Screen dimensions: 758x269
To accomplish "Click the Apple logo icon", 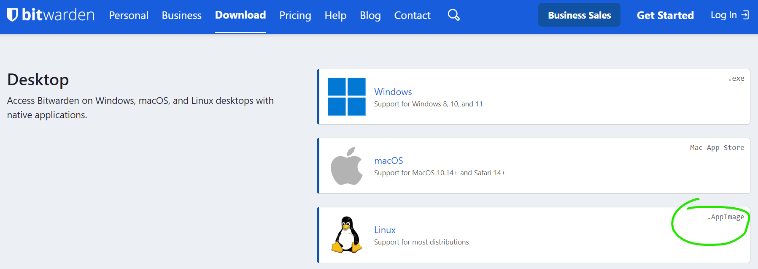I will [346, 166].
